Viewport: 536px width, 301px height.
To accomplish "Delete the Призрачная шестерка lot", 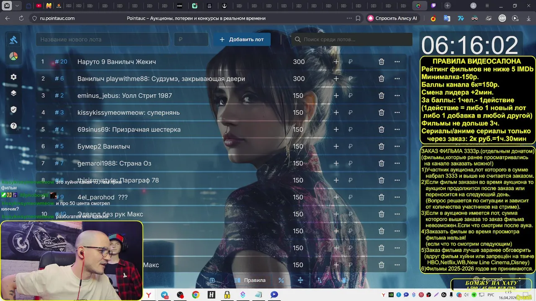I will tap(381, 130).
